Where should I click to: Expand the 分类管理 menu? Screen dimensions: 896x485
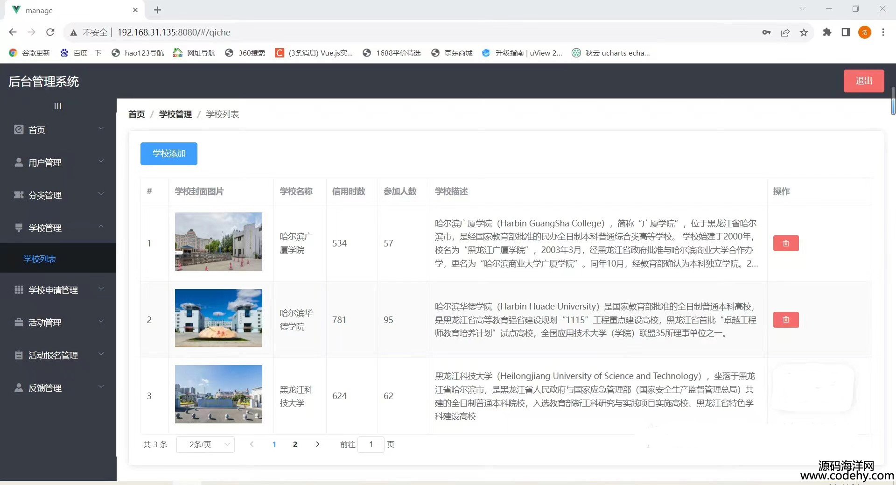[101, 194]
